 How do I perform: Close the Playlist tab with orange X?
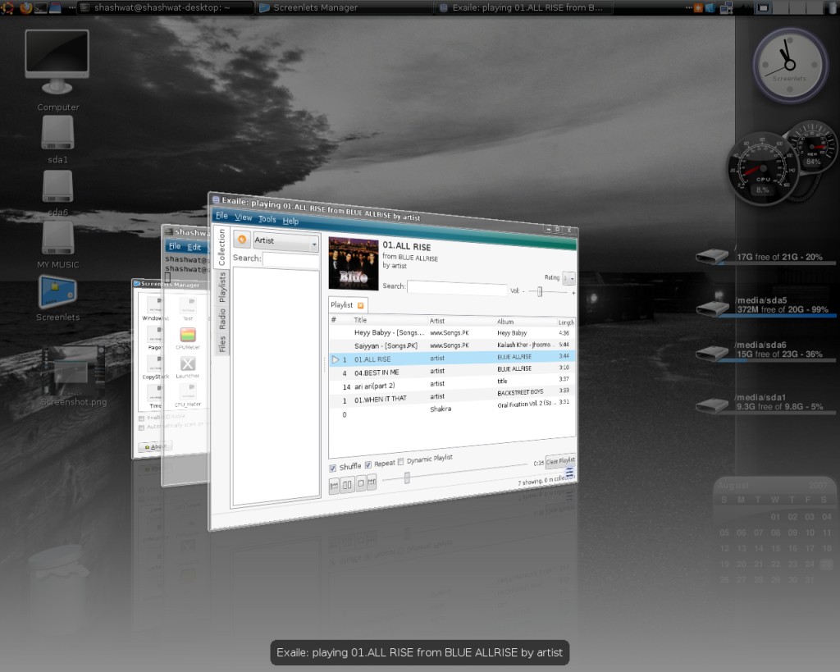click(x=361, y=305)
